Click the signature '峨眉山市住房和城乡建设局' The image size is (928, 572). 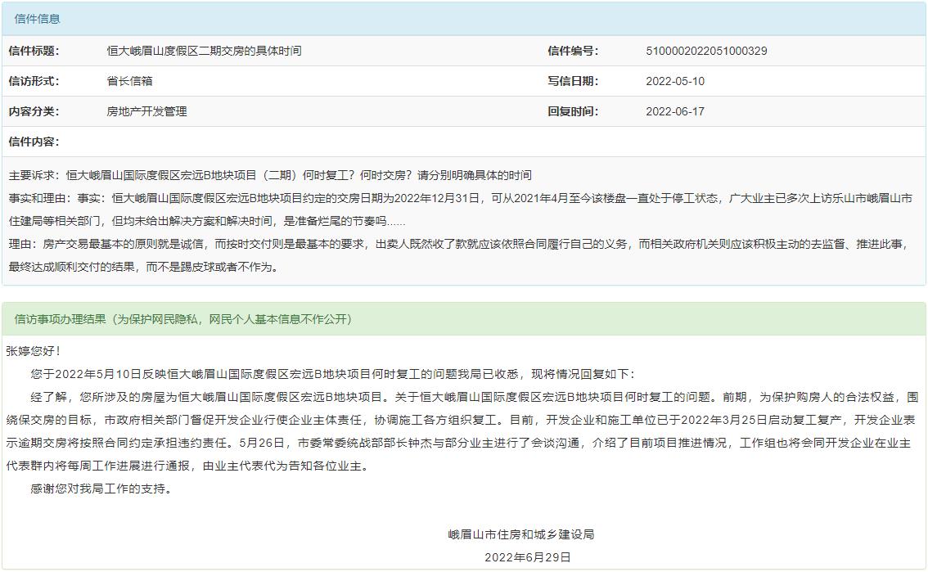point(521,534)
